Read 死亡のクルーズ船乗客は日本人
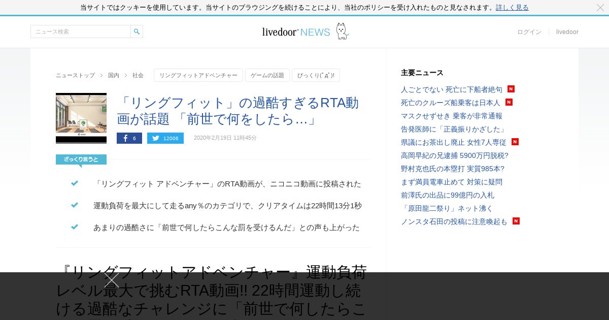The height and width of the screenshot is (320, 609). 451,103
